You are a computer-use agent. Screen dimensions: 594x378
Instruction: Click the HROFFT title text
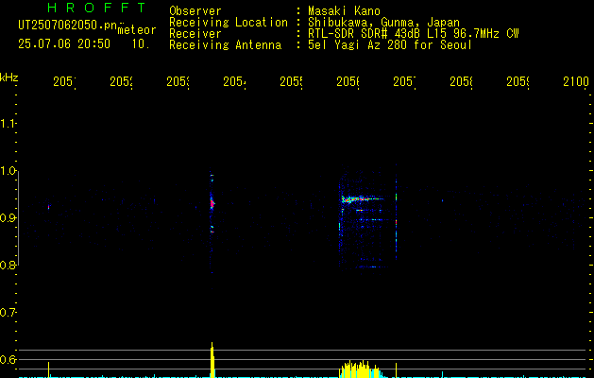point(97,8)
